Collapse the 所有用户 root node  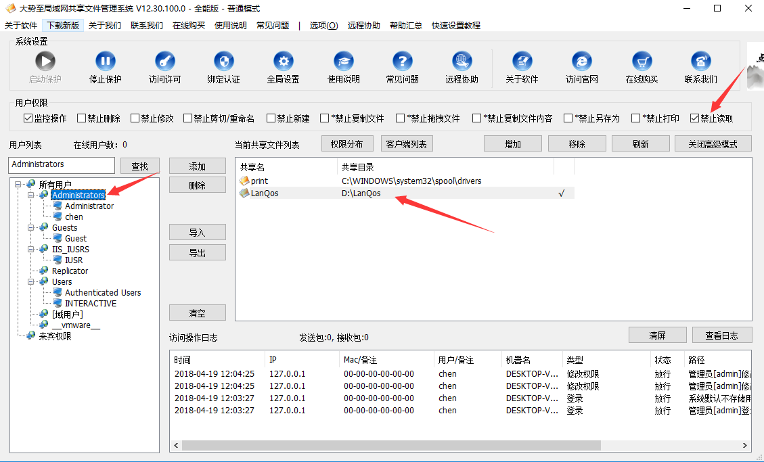pyautogui.click(x=18, y=185)
